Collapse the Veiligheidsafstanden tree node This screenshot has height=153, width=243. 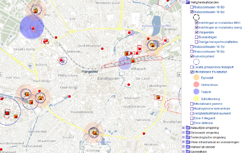tap(183, 2)
